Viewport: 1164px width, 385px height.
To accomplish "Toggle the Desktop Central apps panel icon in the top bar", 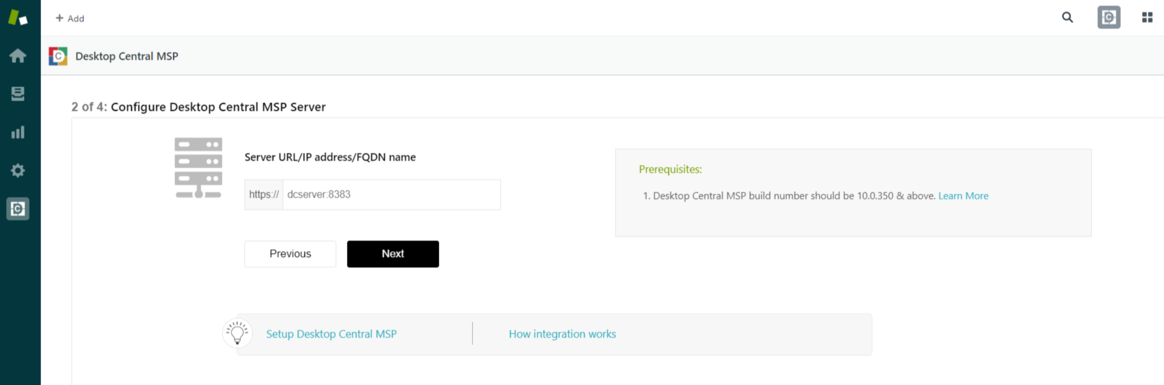I will tap(1108, 18).
